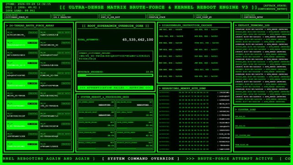This screenshot has height=165, width=293.
Task: Click the ATTACK_STATE CONTINUOUS_RETRY indicator
Action: (x=272, y=7)
